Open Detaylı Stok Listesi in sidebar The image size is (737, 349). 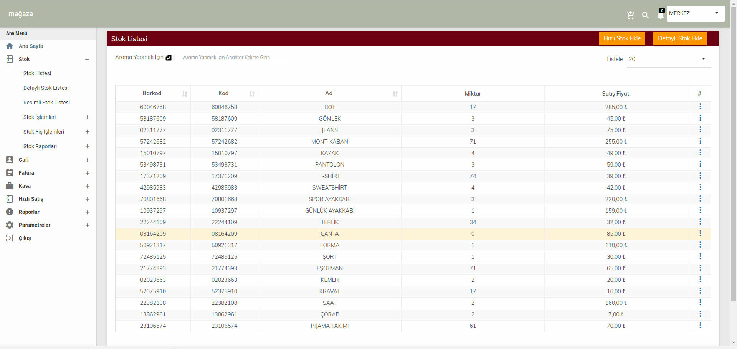46,88
